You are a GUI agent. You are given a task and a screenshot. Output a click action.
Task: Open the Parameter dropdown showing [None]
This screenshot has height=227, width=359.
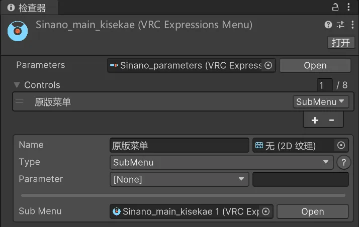[179, 179]
